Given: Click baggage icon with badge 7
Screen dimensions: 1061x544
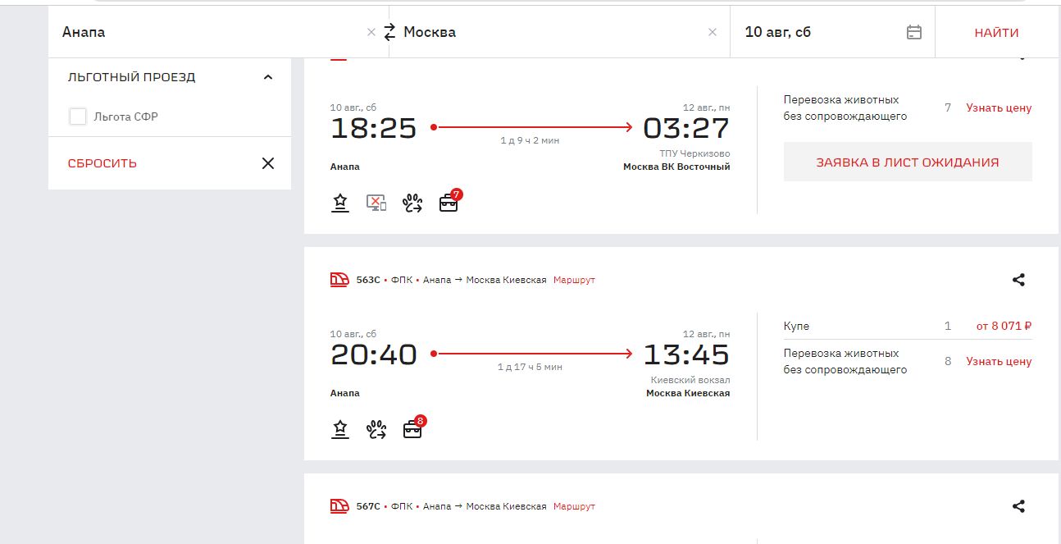Looking at the screenshot, I should click(x=449, y=203).
